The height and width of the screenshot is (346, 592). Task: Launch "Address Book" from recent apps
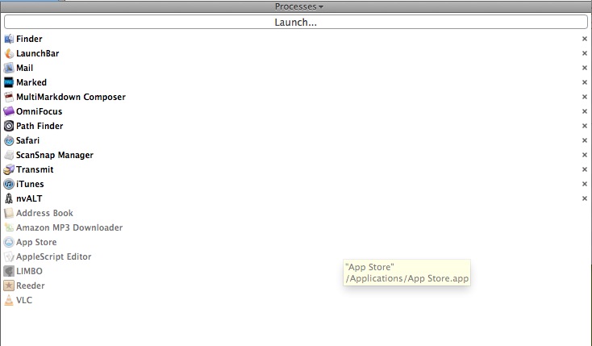44,213
